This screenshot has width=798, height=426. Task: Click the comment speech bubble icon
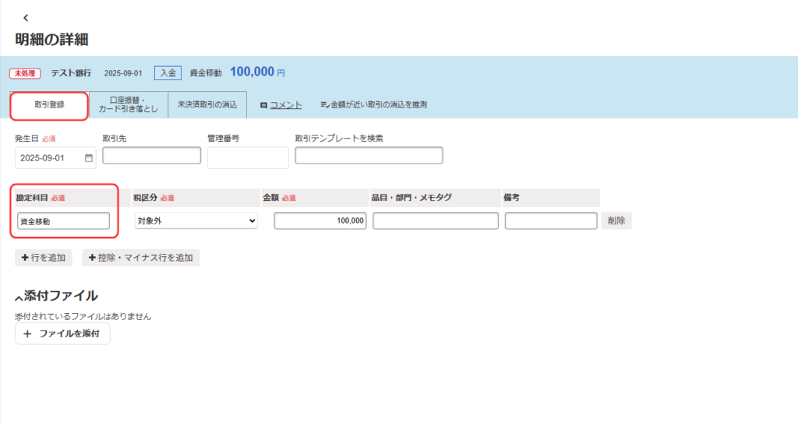pyautogui.click(x=263, y=104)
